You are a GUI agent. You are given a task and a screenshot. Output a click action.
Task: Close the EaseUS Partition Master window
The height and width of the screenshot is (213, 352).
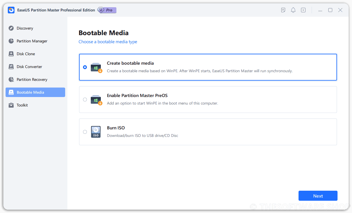(x=340, y=10)
